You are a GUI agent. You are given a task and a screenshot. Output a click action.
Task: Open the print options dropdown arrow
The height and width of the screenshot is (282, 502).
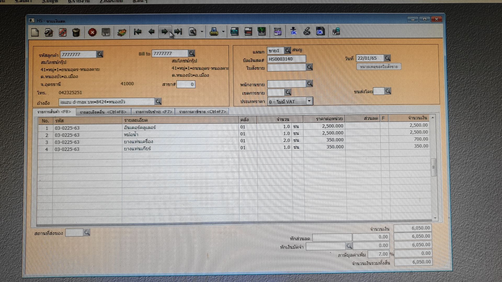pyautogui.click(x=223, y=32)
